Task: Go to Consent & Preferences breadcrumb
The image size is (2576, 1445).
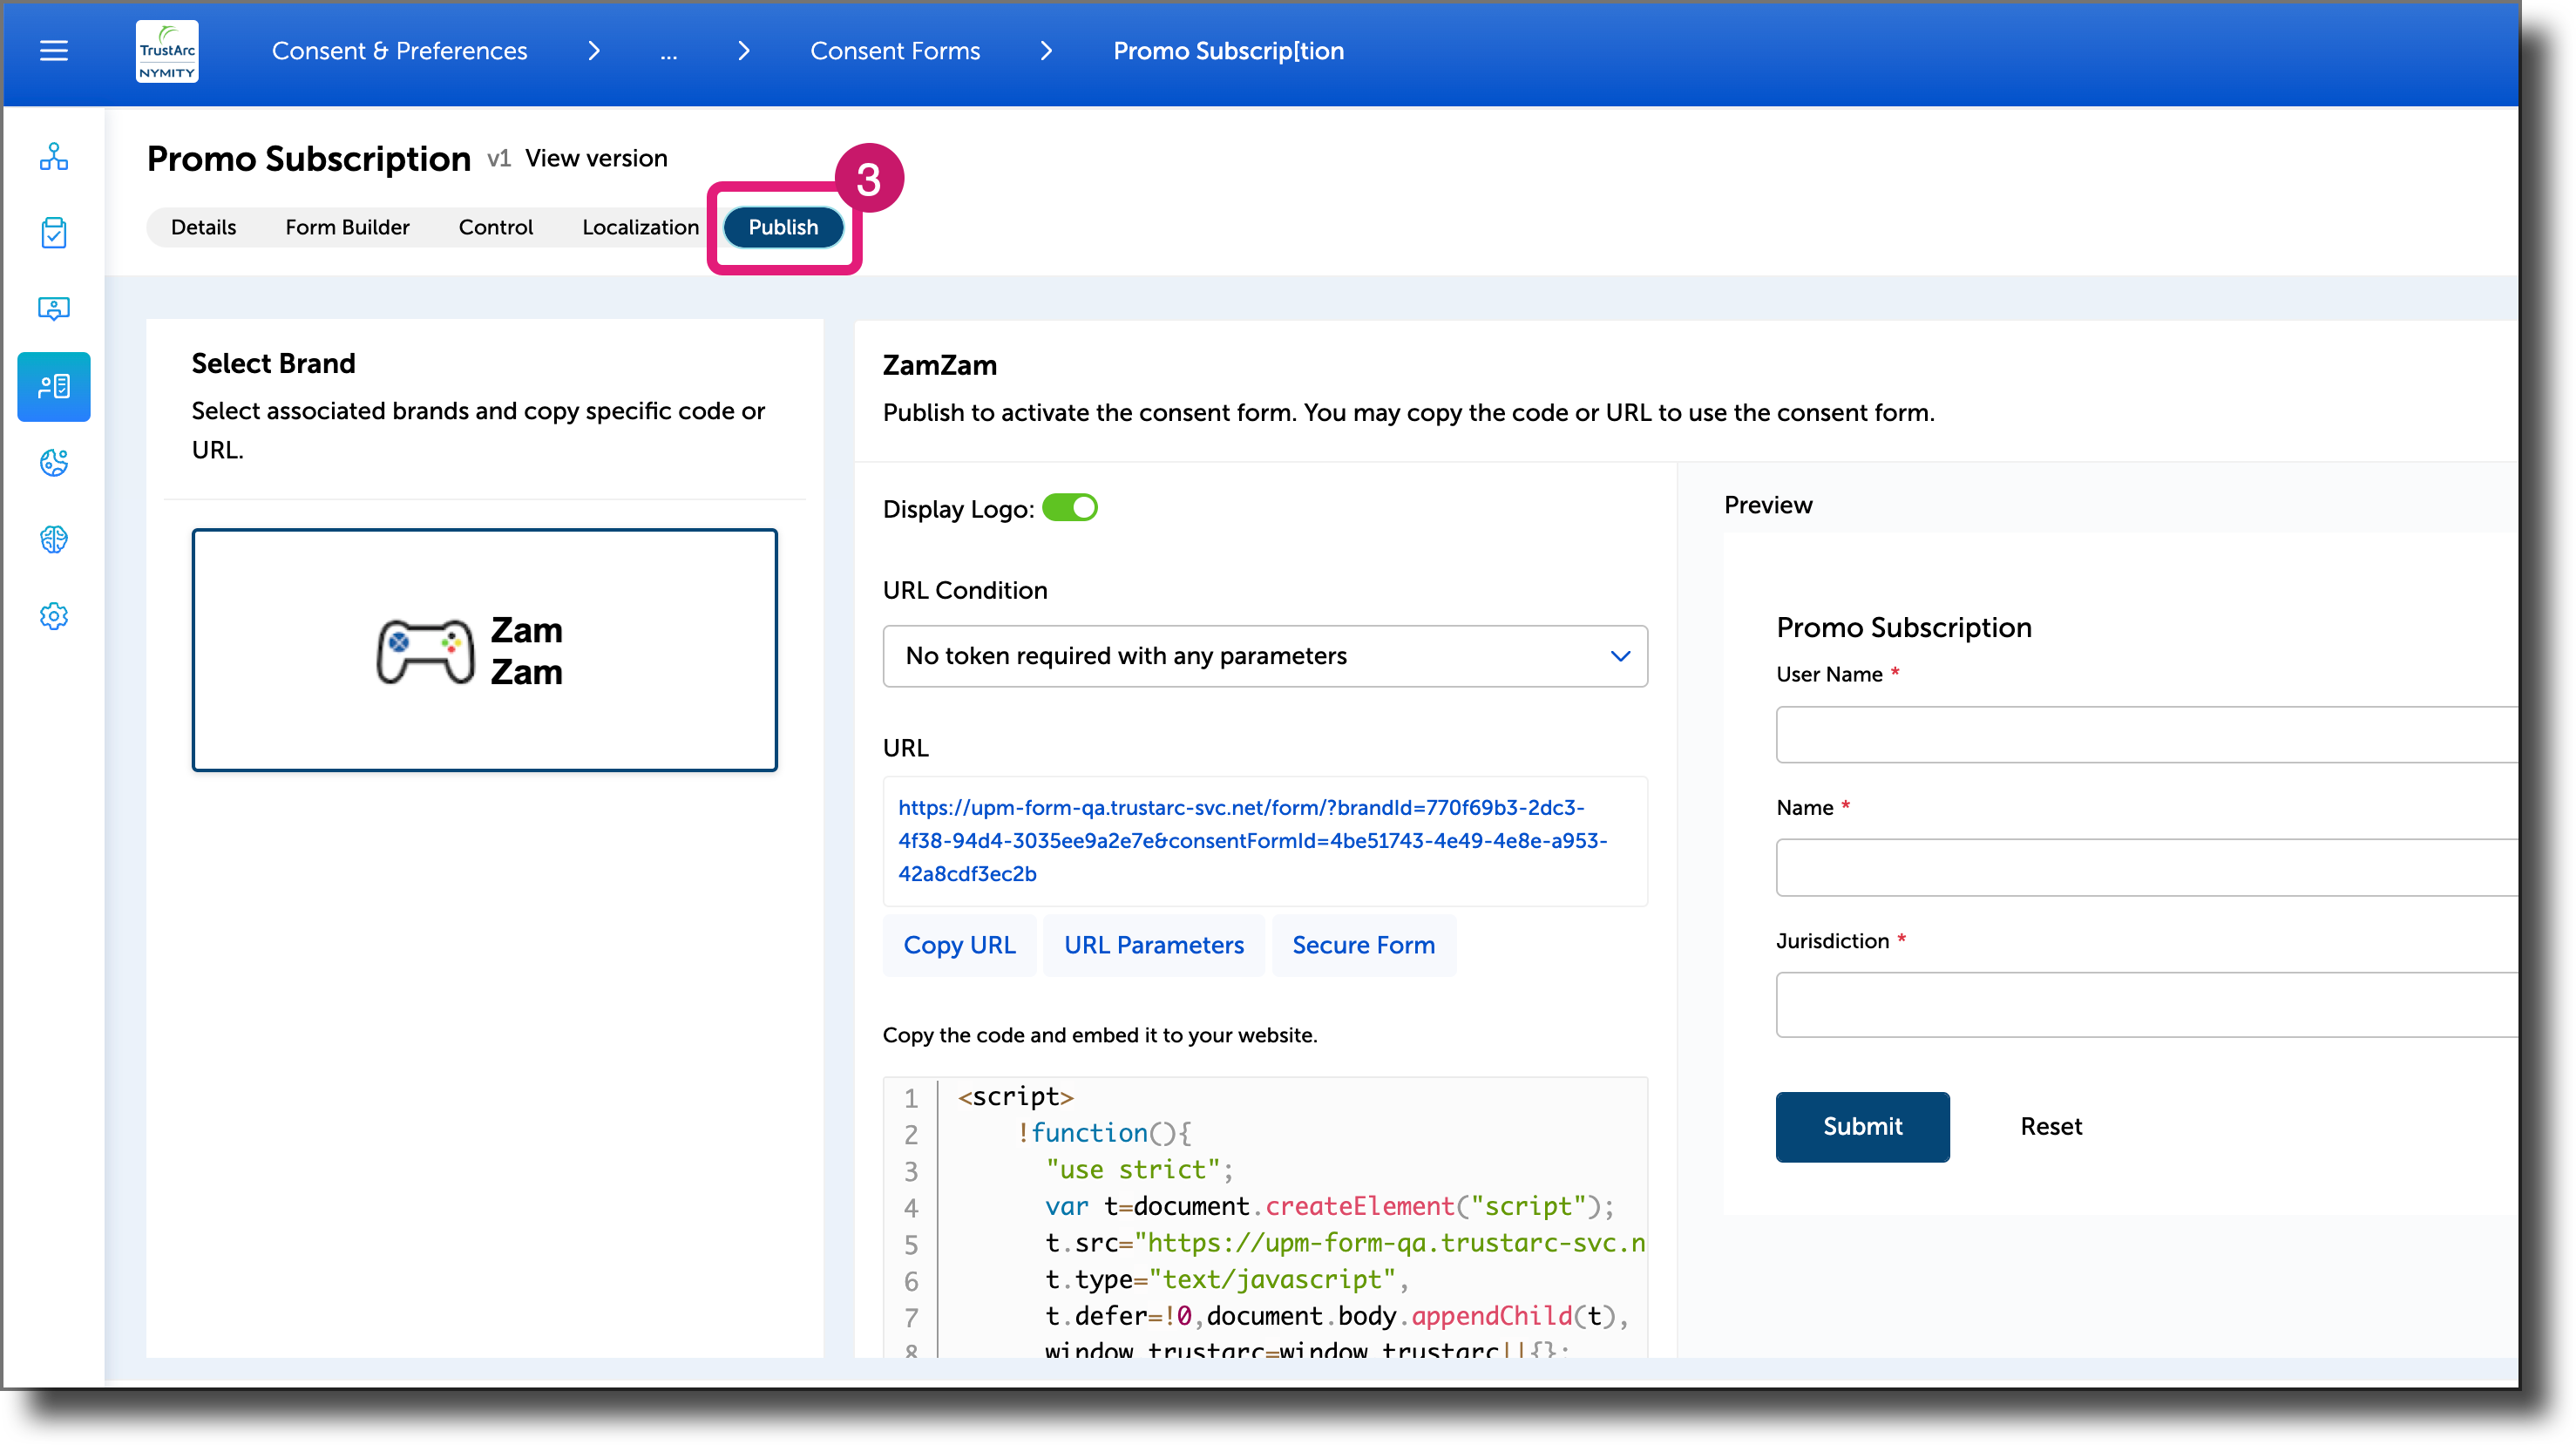Action: pyautogui.click(x=399, y=51)
